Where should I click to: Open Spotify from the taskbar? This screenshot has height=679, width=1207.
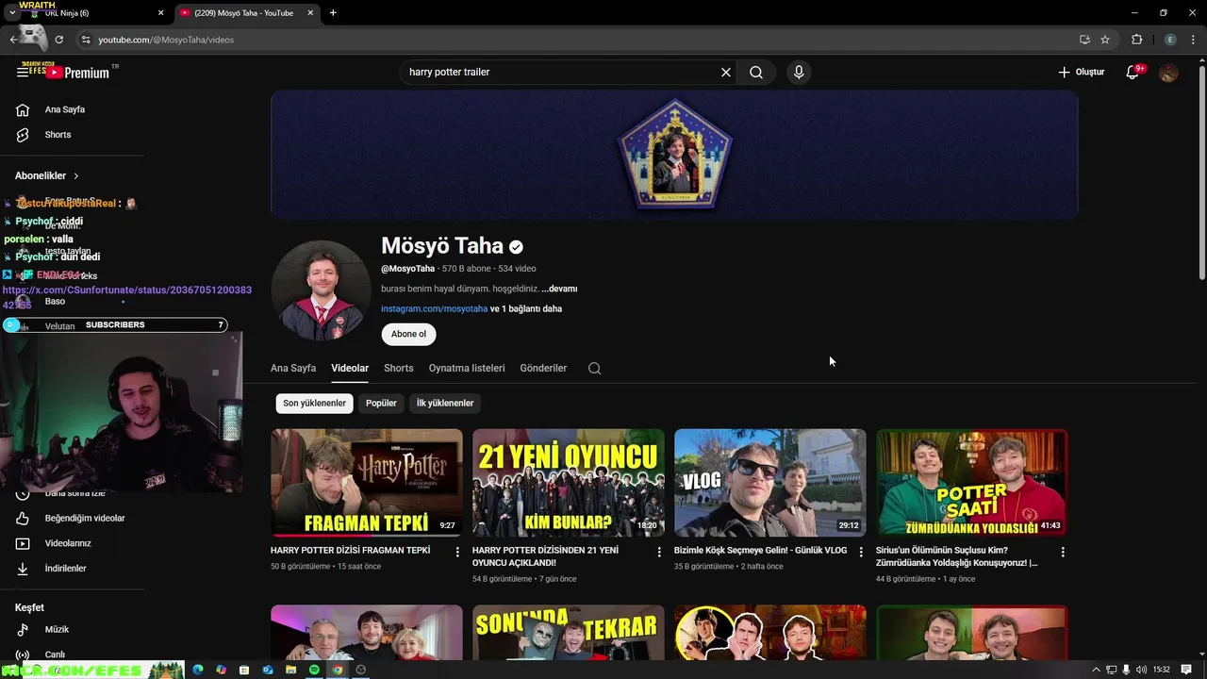(314, 670)
